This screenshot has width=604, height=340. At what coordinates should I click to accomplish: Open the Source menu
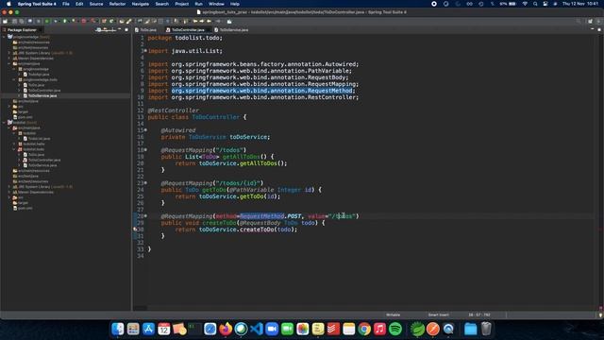(96, 4)
